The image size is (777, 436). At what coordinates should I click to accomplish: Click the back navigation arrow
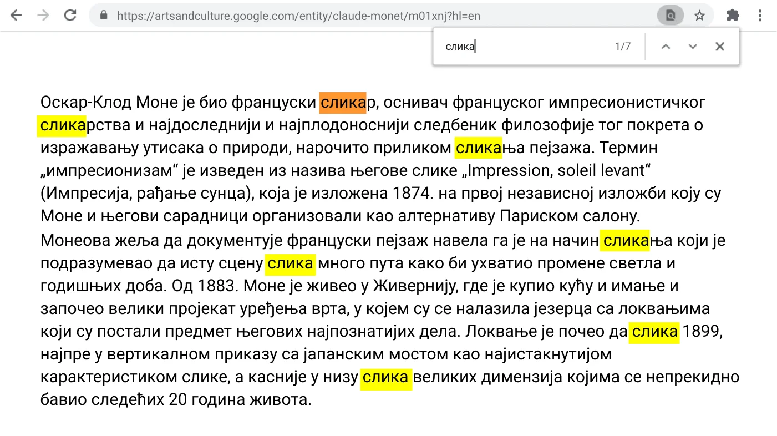click(16, 15)
